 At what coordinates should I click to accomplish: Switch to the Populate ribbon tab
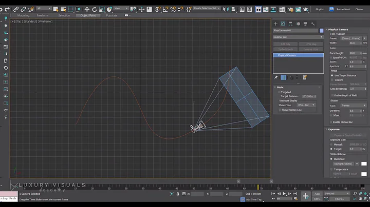[x=112, y=15]
